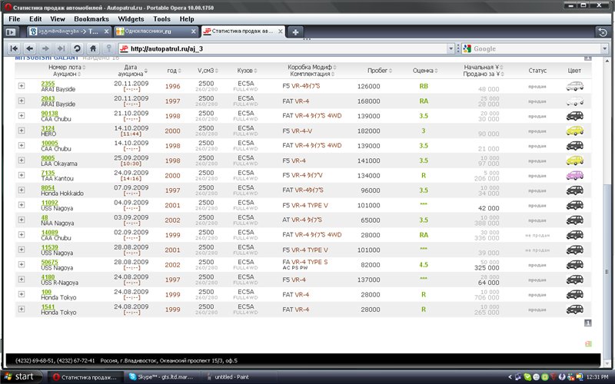Click the yellow car icon for lot 9005
Screen dimensions: 615x384
point(574,161)
